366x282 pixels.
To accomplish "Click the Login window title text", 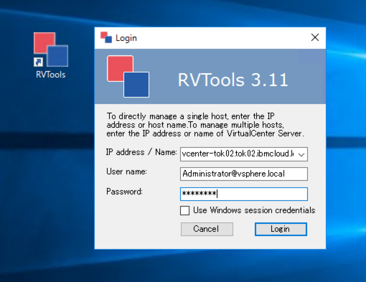I will (x=126, y=37).
